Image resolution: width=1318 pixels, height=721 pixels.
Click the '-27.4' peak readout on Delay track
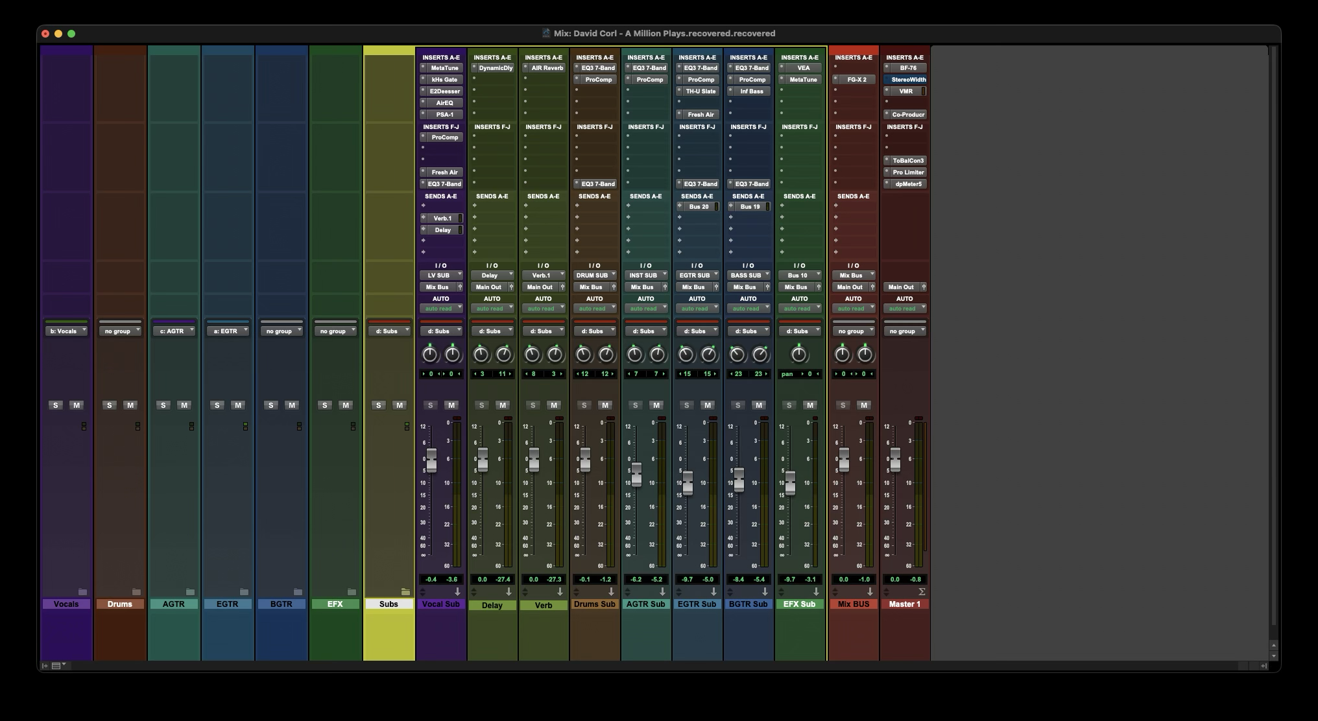tap(503, 580)
